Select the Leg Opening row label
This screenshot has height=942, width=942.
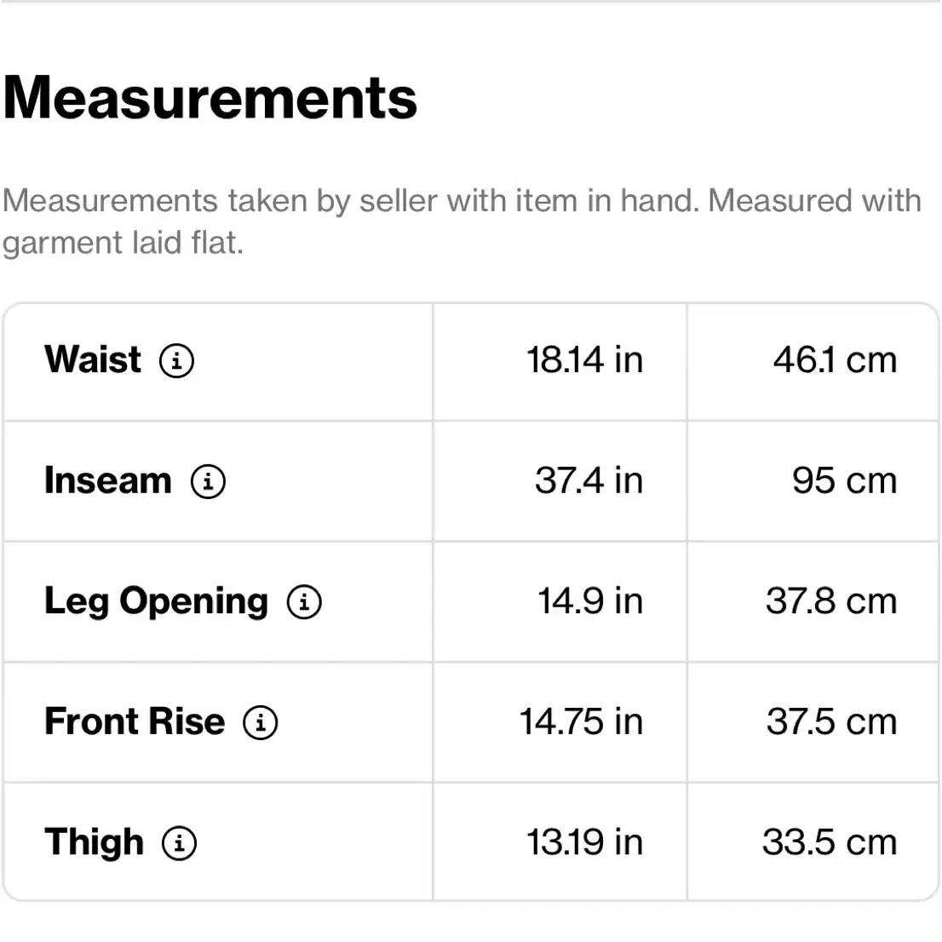156,601
